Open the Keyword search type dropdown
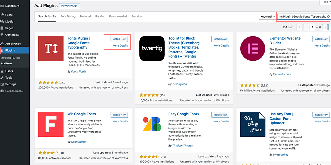Image resolution: width=331 pixels, height=165 pixels. 267,17
